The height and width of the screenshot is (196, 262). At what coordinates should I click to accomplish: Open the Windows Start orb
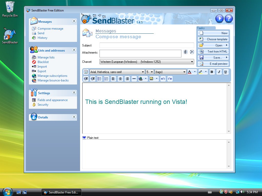click(7, 192)
